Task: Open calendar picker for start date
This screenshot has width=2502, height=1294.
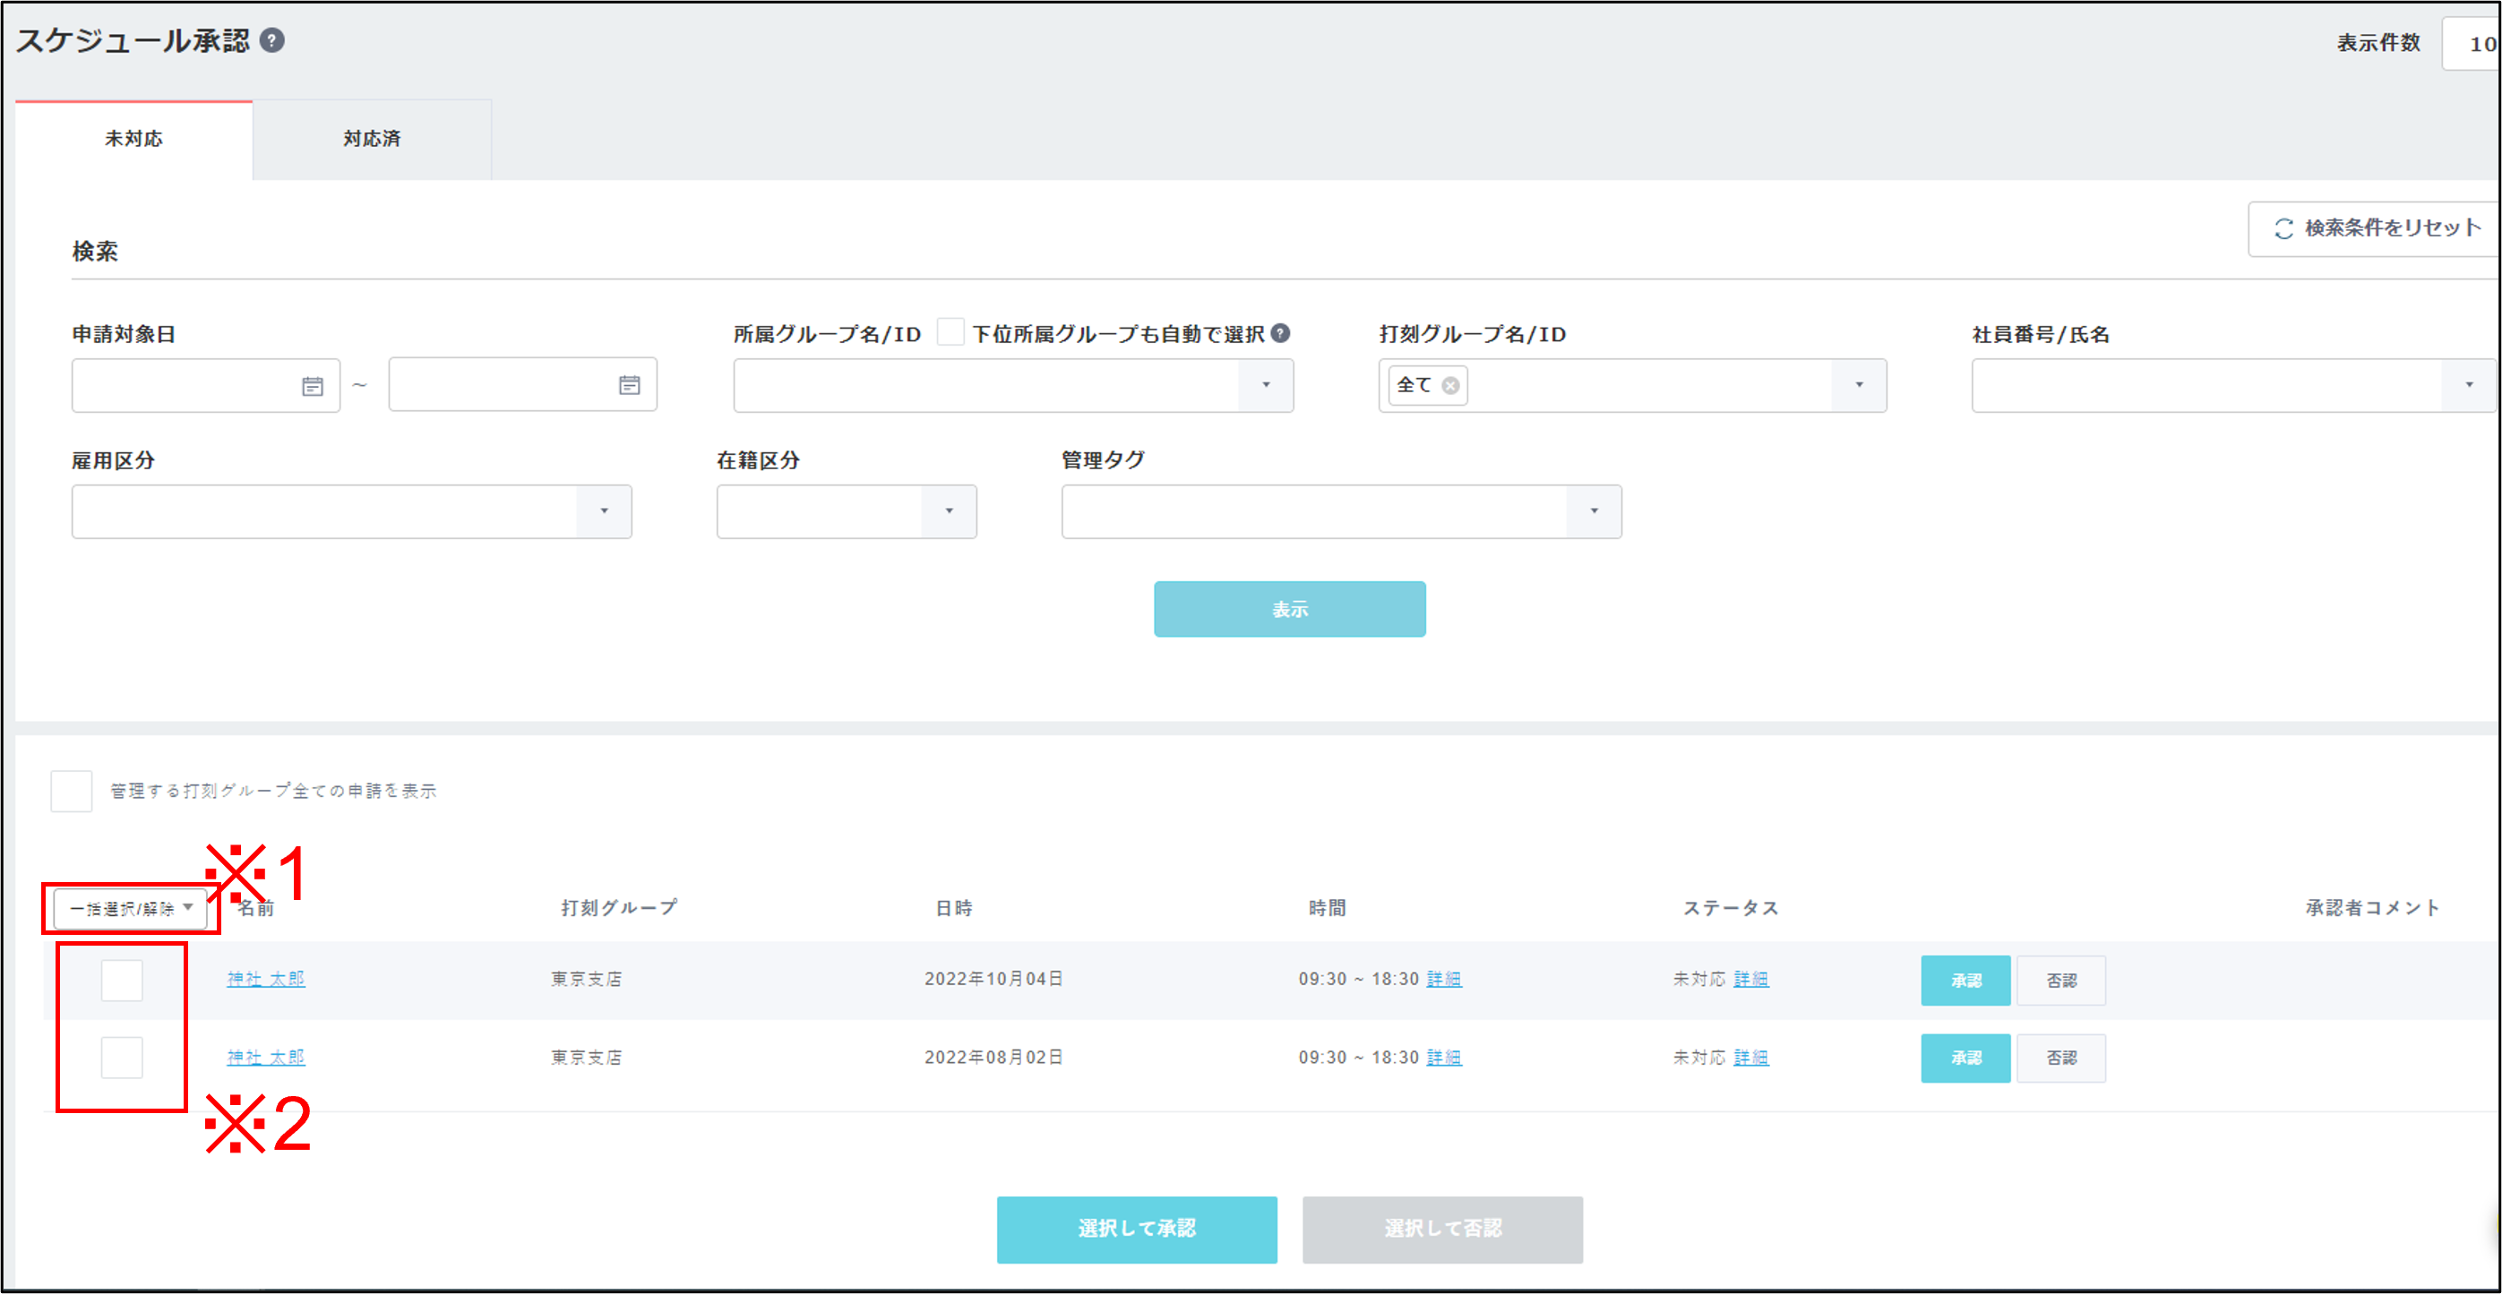Action: point(312,386)
